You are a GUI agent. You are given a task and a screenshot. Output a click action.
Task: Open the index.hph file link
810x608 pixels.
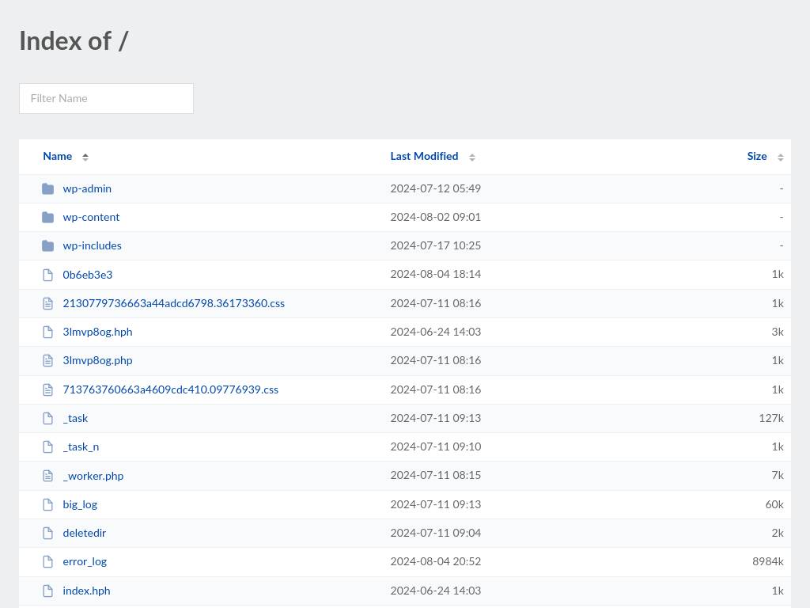coord(86,591)
